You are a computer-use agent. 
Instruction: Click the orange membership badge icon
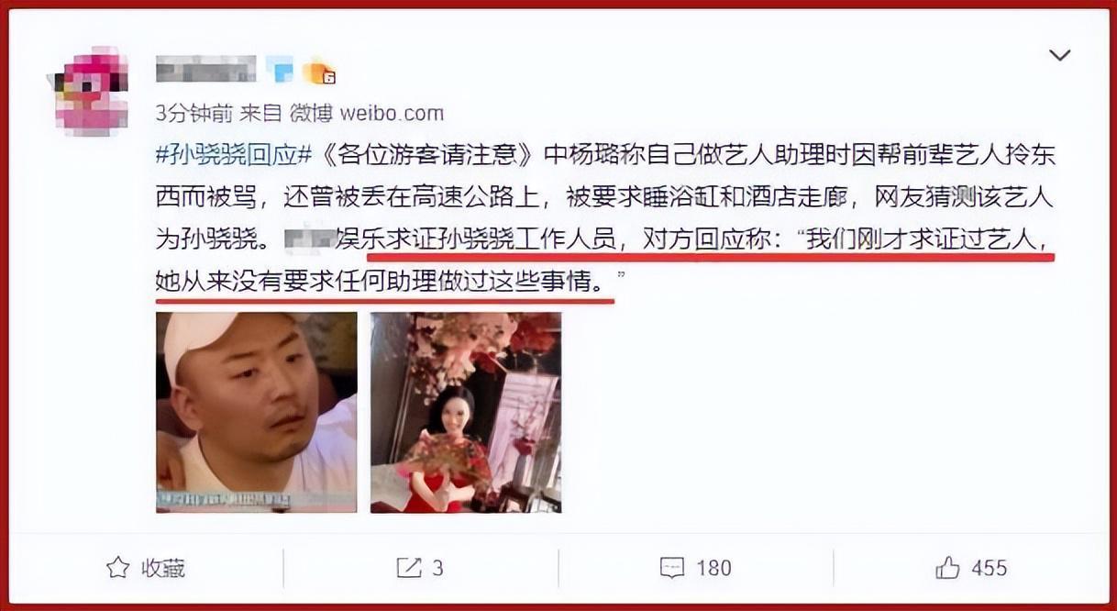tap(318, 70)
